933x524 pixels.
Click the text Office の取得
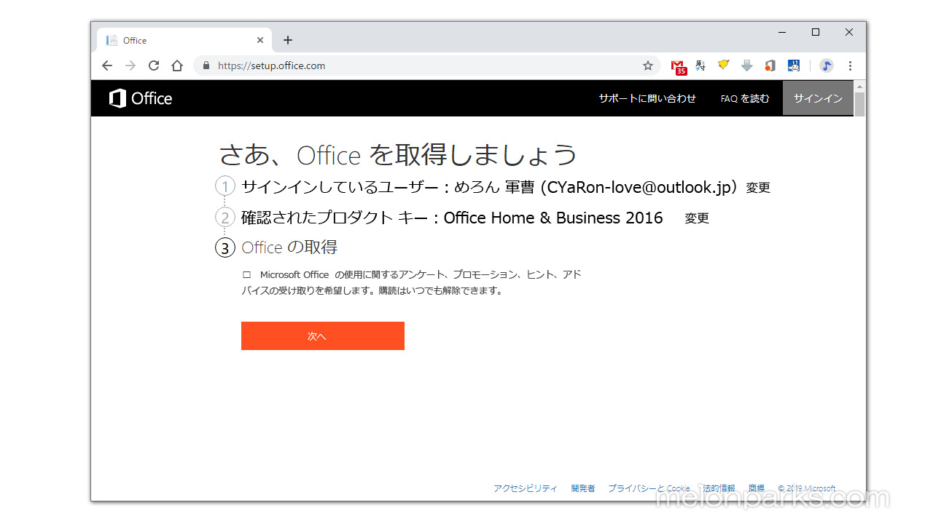289,247
